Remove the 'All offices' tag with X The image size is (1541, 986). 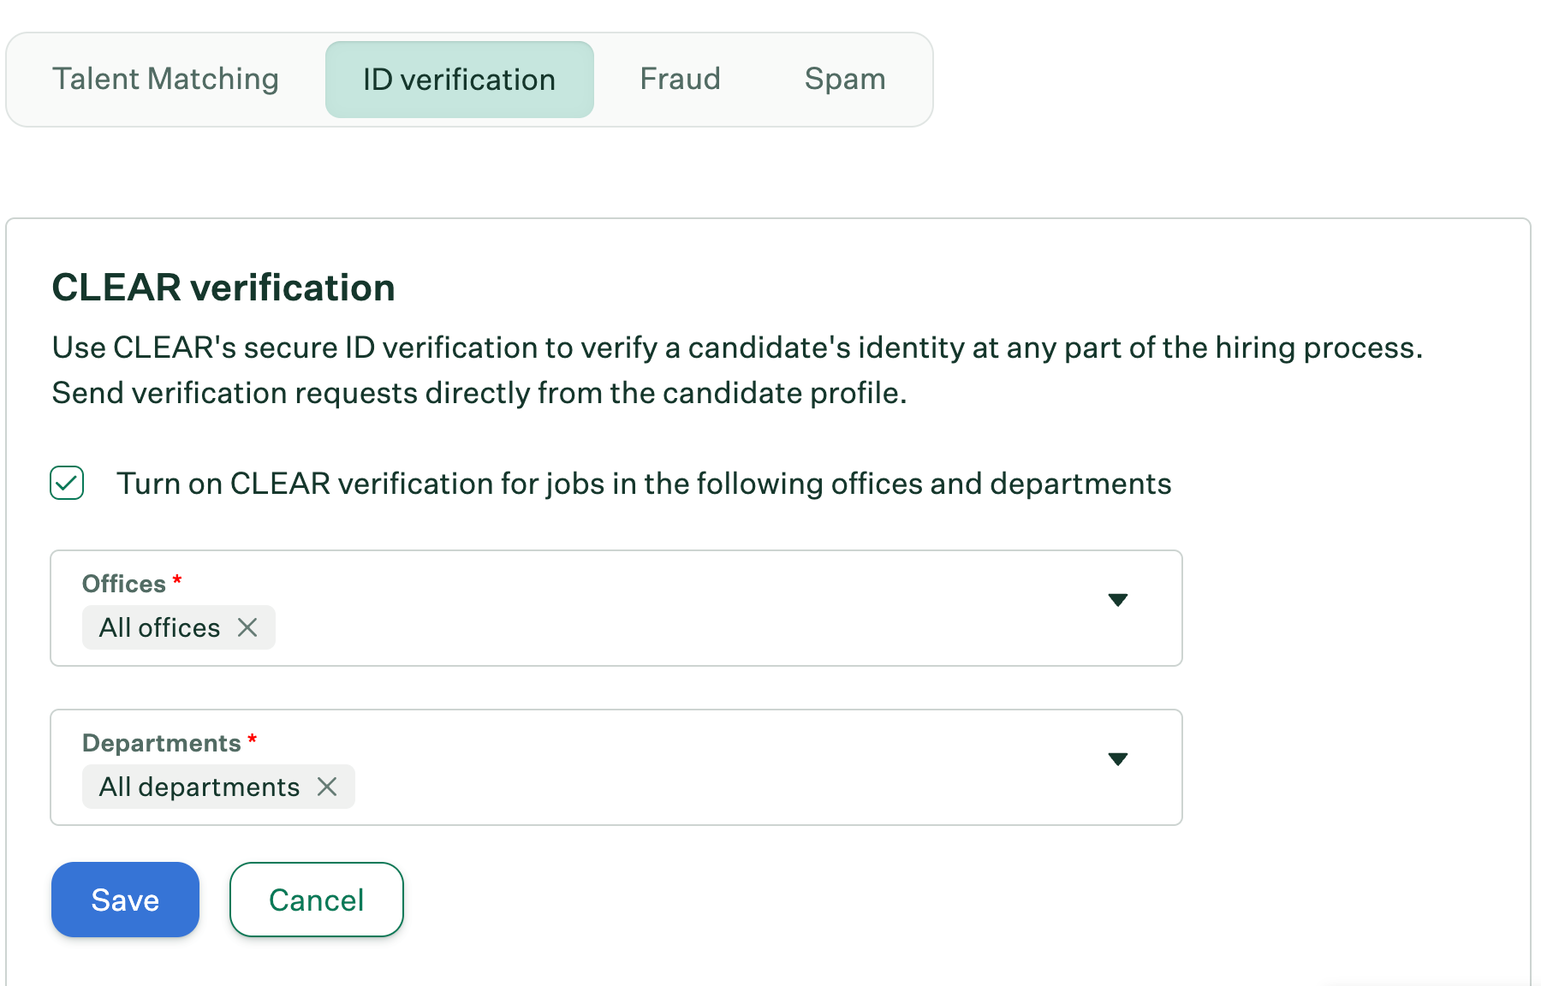pyautogui.click(x=247, y=627)
